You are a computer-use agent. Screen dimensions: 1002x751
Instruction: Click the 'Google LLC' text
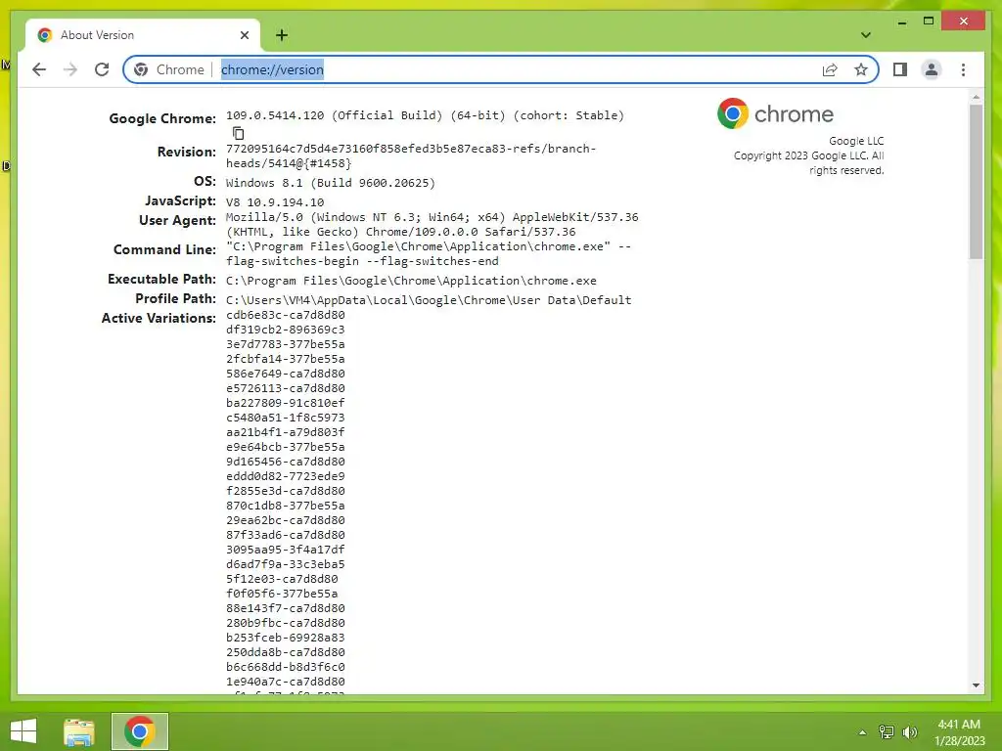click(x=856, y=141)
